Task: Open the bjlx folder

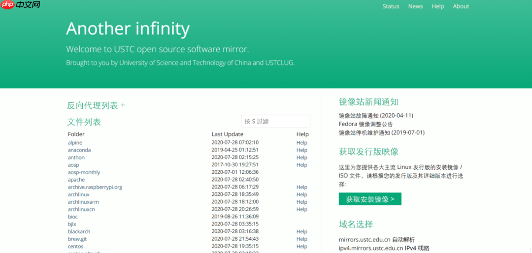Action: point(72,224)
